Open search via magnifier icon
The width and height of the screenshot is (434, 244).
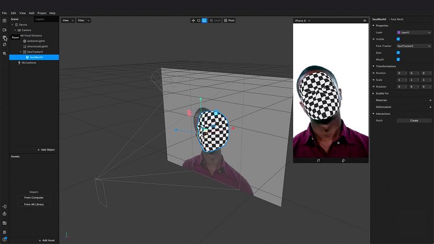[x=4, y=53]
